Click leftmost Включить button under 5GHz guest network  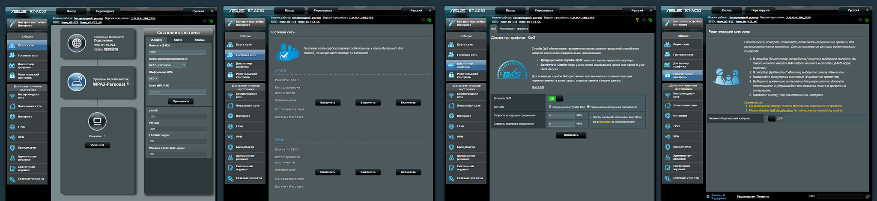pos(328,172)
